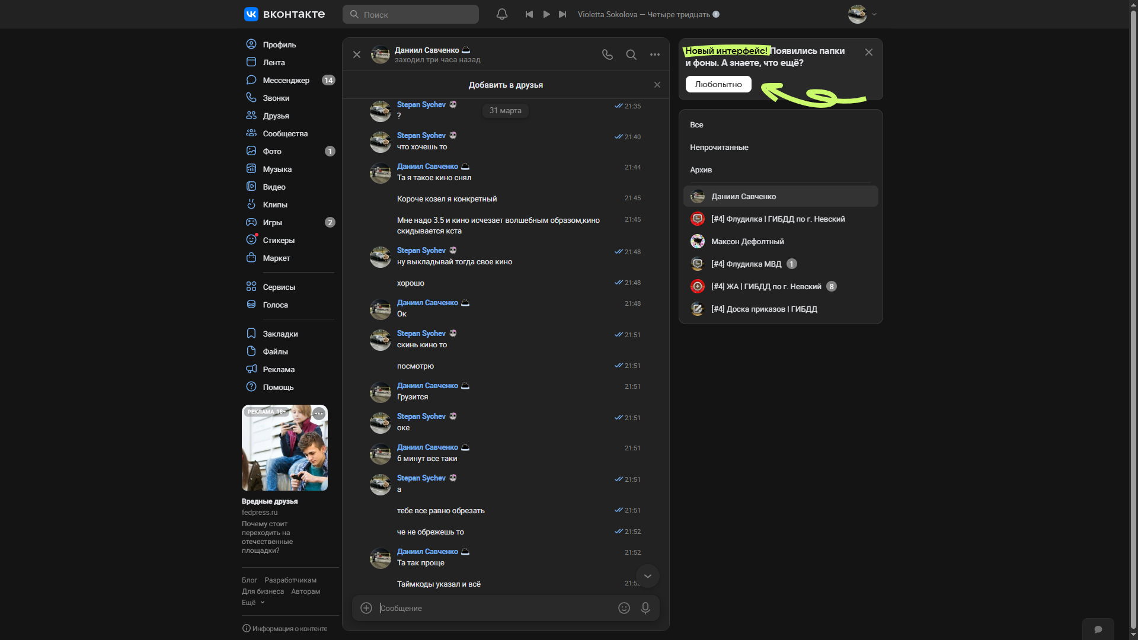
Task: Expand profile menu arrow at top right
Action: click(874, 14)
